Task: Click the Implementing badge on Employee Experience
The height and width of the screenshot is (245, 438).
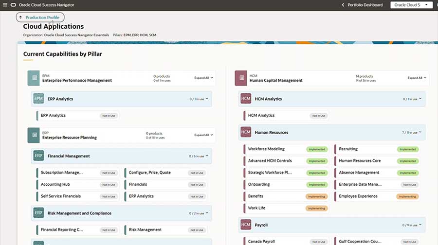Action: 407,196
